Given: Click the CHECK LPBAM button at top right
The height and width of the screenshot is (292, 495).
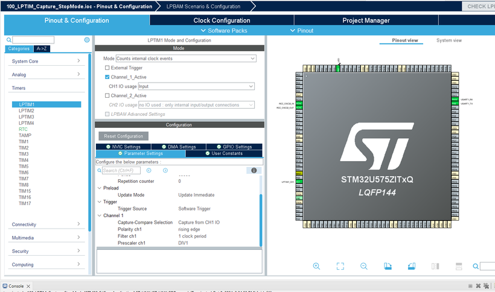Looking at the screenshot, I should coord(479,6).
